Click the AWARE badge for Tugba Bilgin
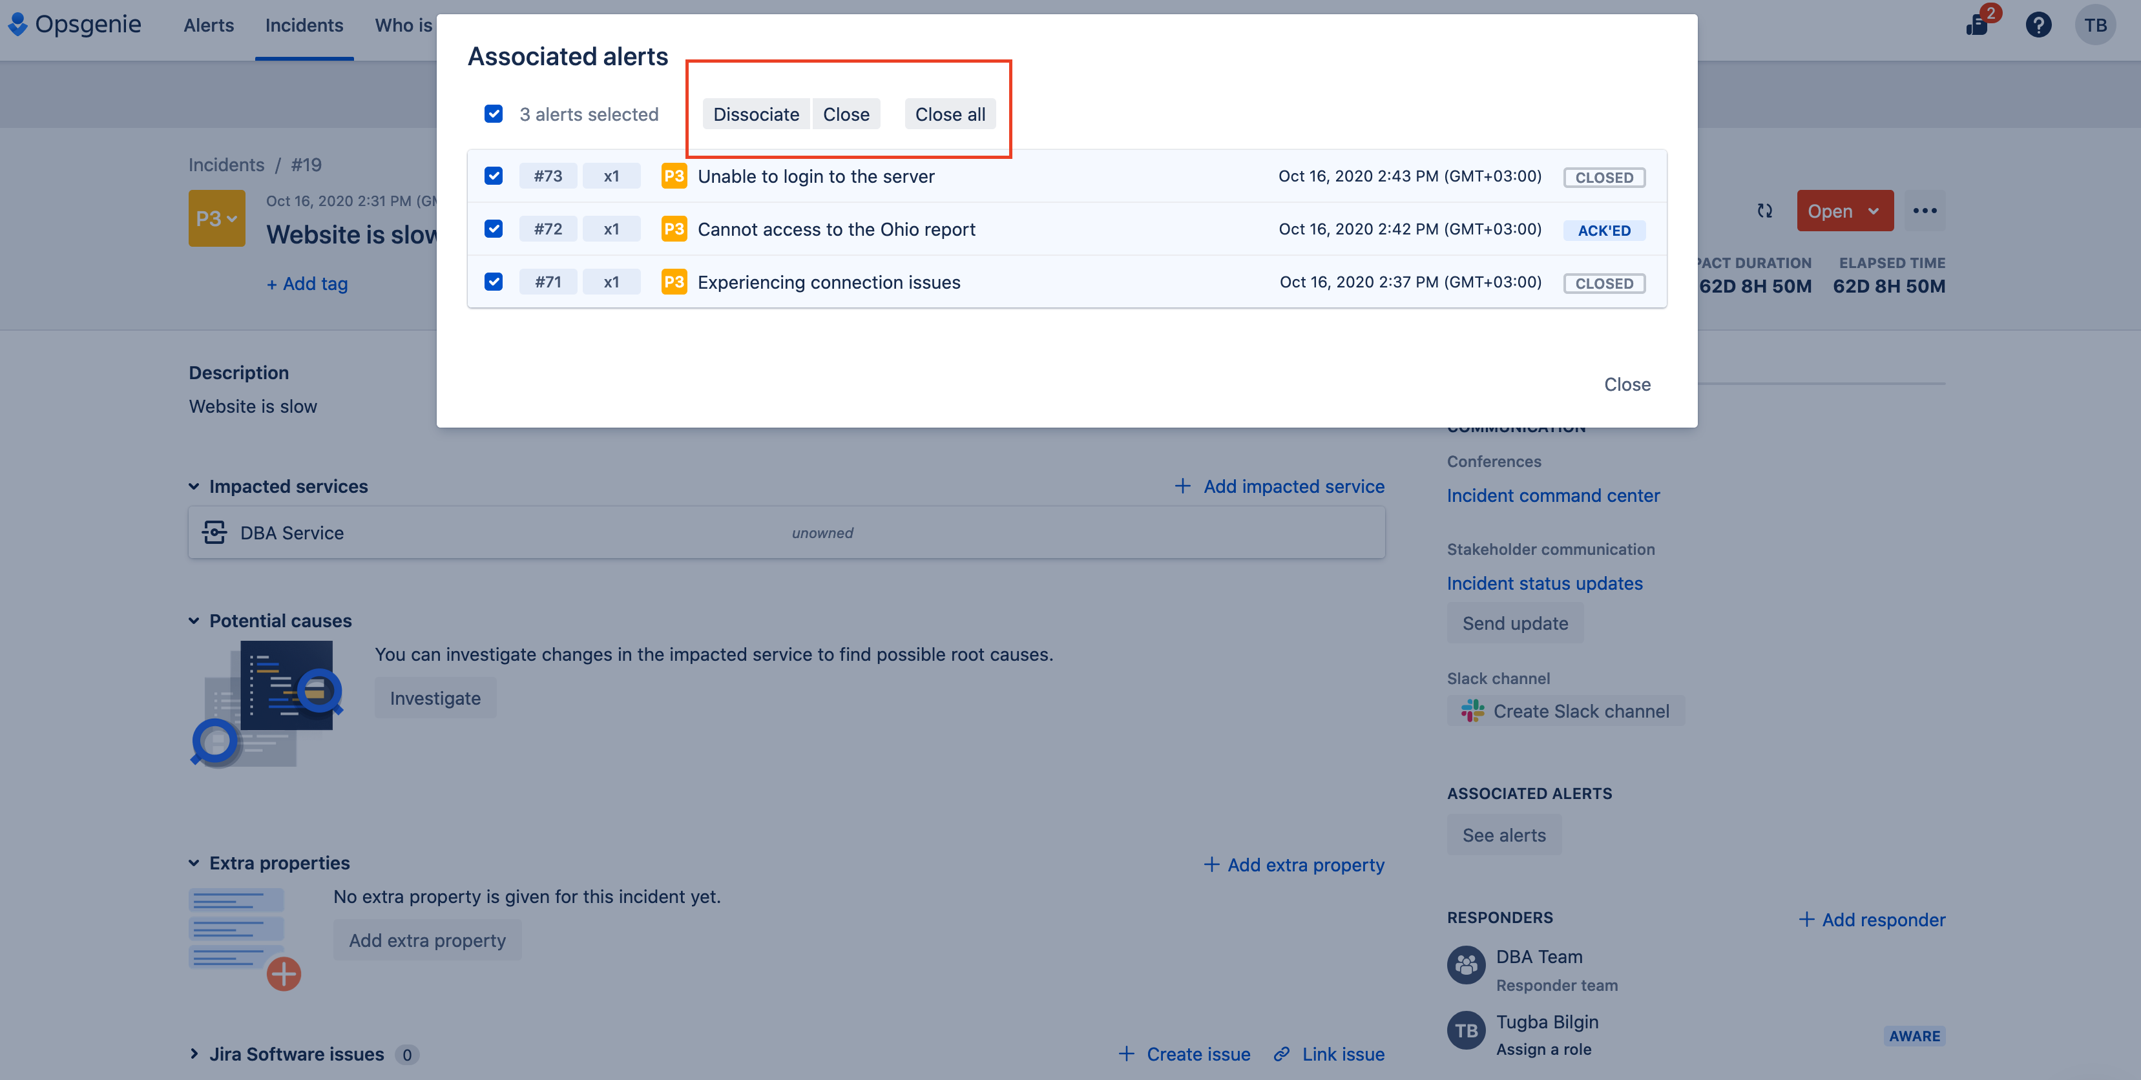 (x=1914, y=1036)
